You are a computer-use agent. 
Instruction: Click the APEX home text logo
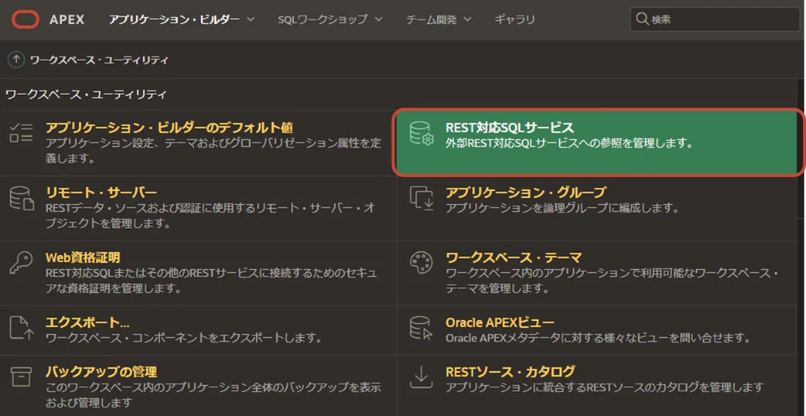tap(67, 19)
